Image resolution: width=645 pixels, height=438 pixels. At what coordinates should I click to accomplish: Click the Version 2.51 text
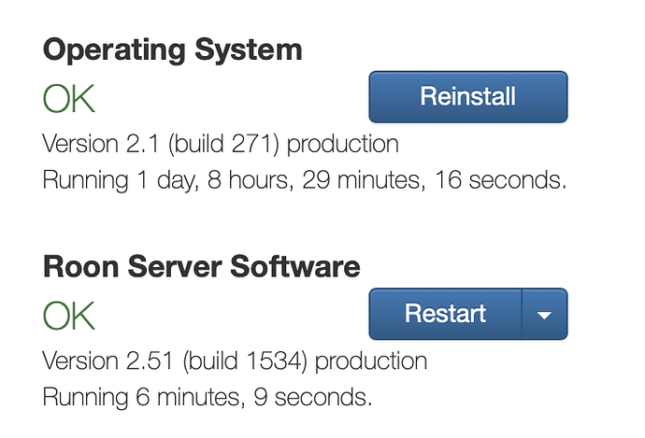tap(107, 361)
